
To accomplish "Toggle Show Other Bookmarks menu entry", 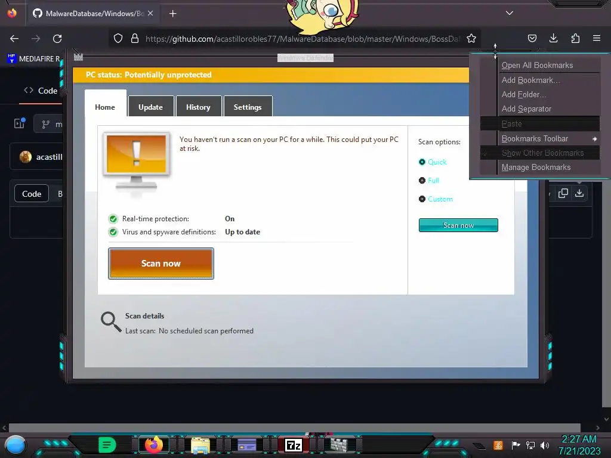I will [540, 153].
